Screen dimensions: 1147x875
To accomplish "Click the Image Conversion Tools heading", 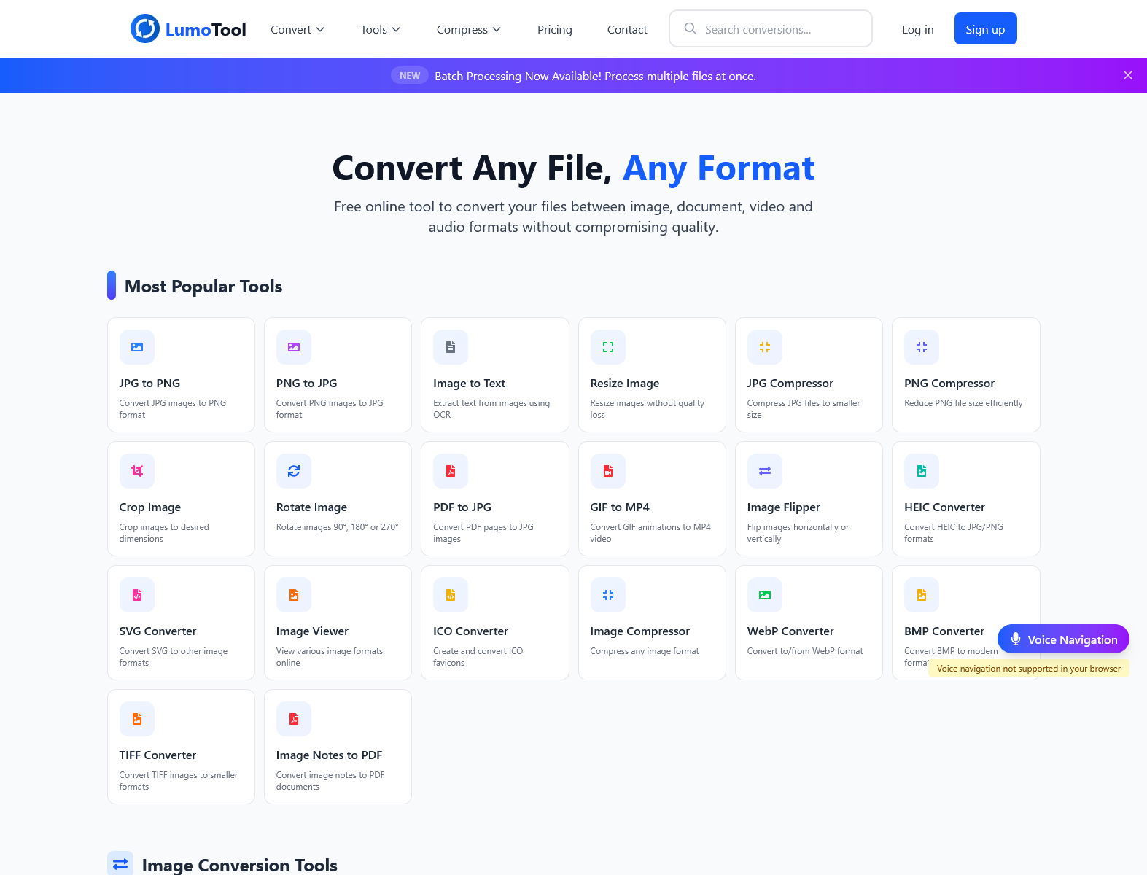I will (x=240, y=865).
